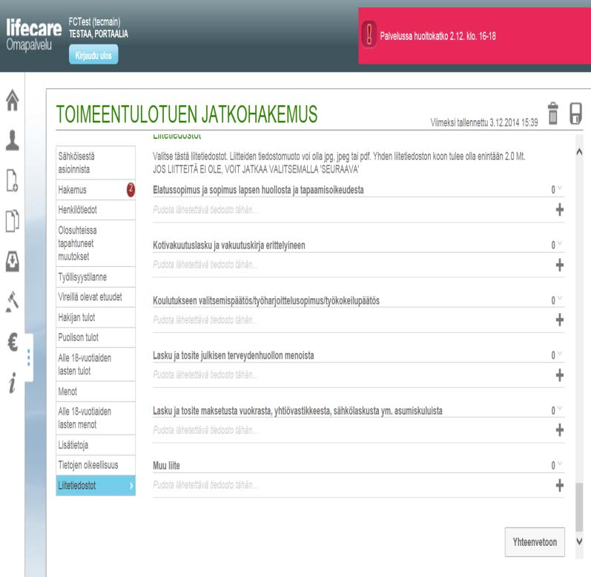
Task: Open Alle 18-vuotiaiden lasten tulot section
Action: tap(96, 364)
